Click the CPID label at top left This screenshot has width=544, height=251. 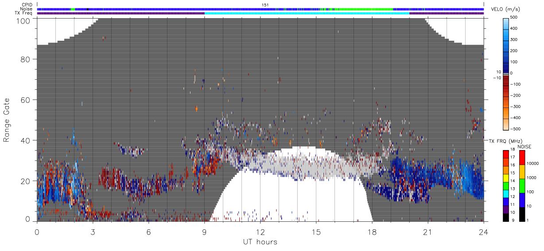tap(27, 5)
